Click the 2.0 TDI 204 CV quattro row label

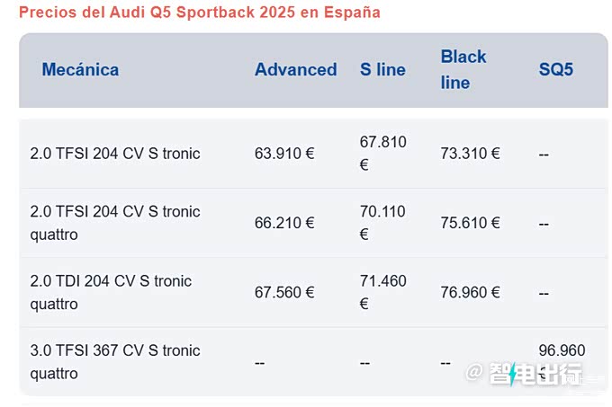(x=111, y=292)
